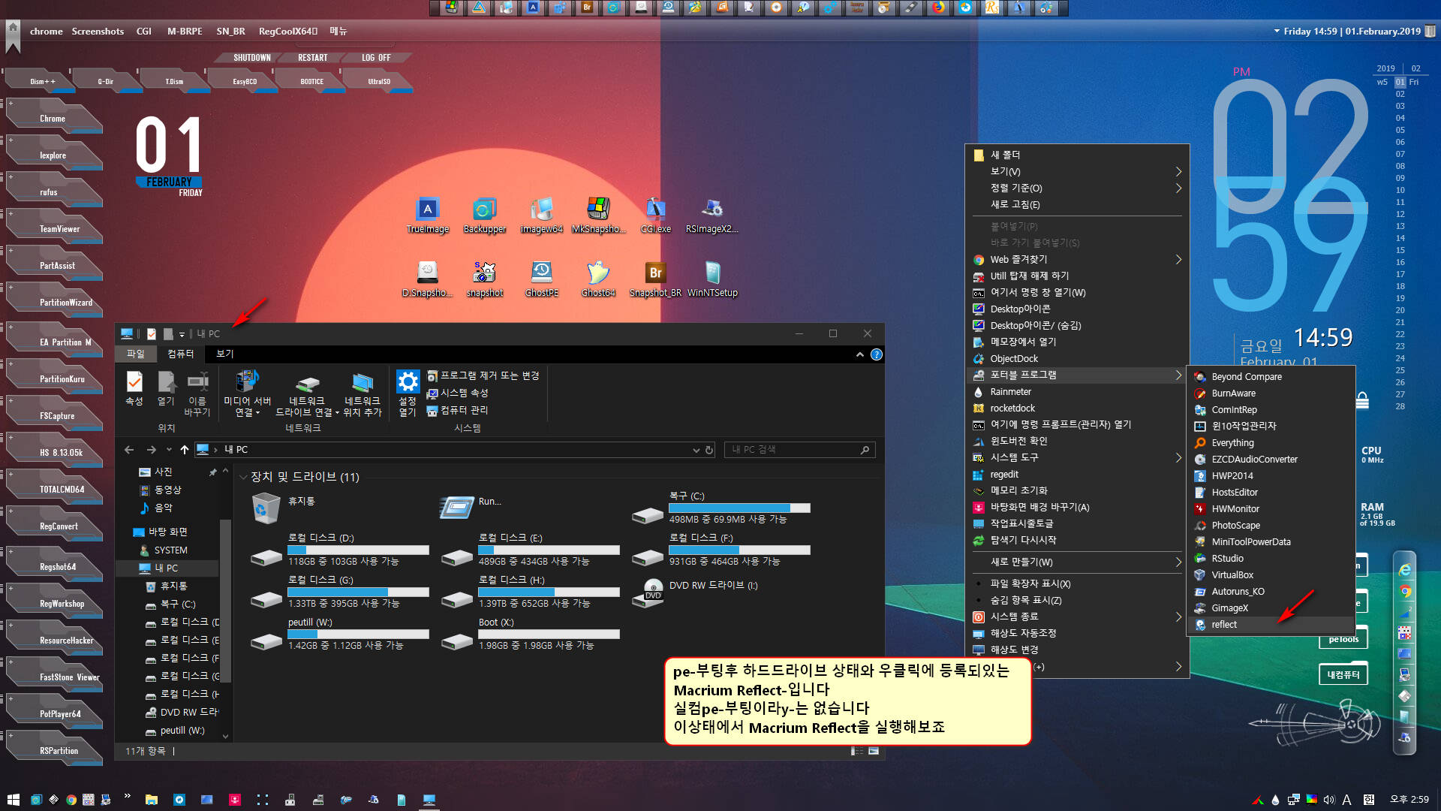1441x811 pixels.
Task: Click explorer help question mark icon
Action: (876, 354)
